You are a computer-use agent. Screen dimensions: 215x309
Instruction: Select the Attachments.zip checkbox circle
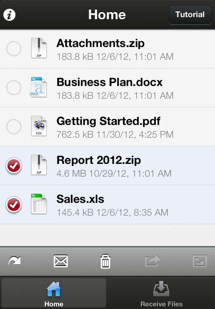13,48
